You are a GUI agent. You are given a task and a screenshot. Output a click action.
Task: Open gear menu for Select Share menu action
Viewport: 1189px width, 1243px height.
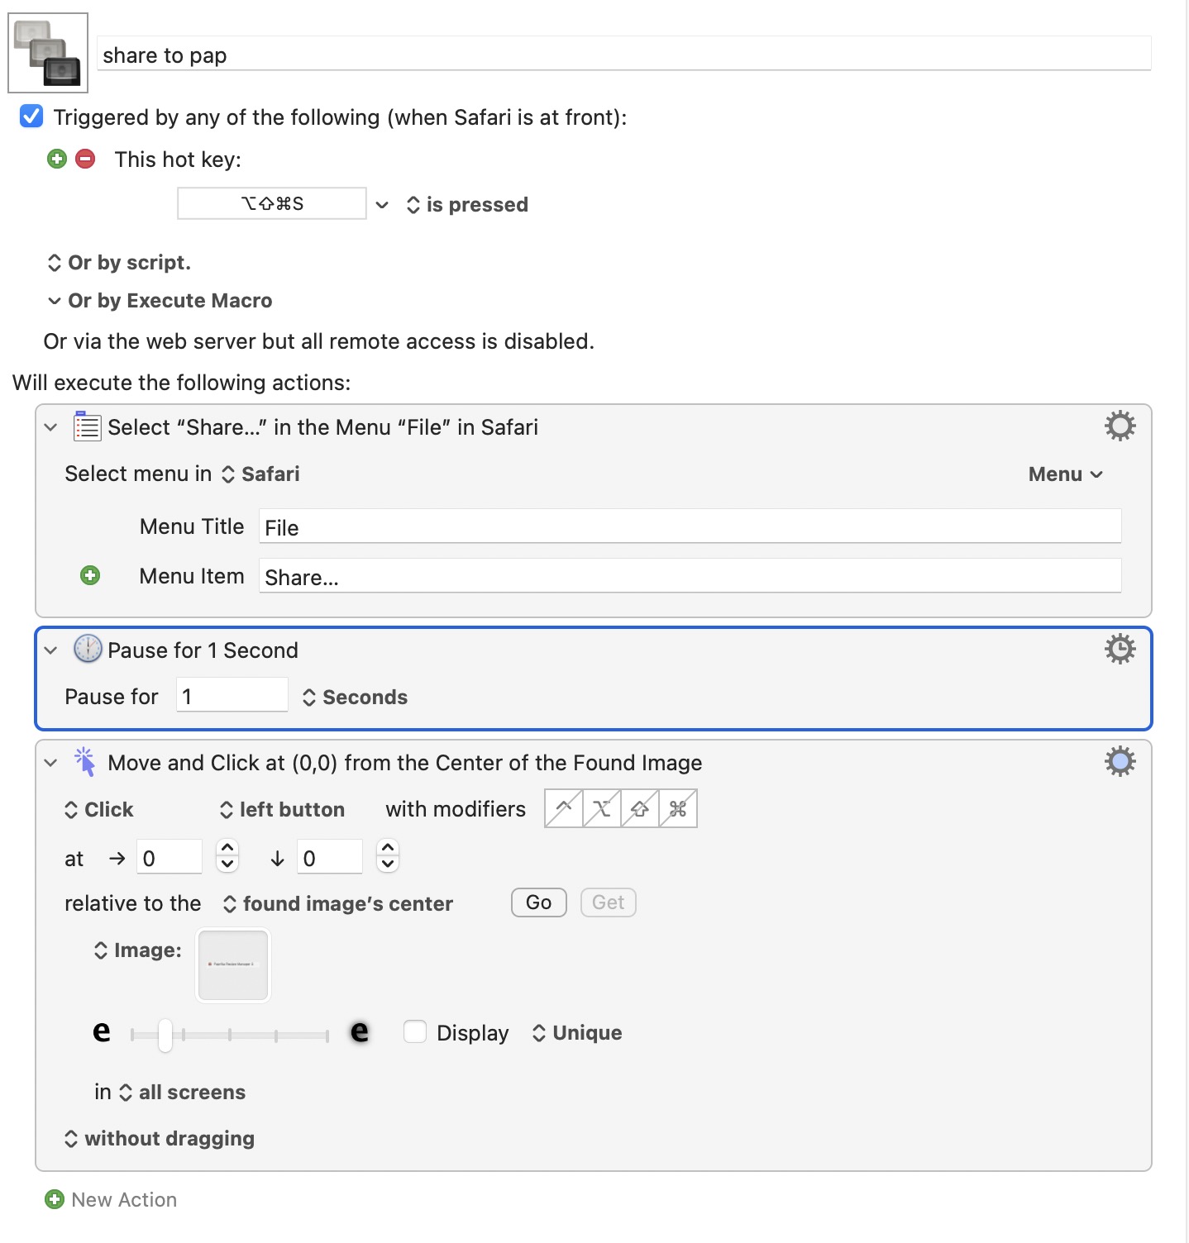(1120, 426)
